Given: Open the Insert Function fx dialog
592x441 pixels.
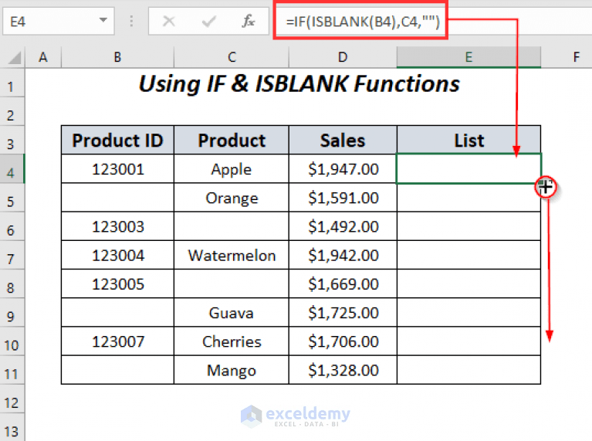Looking at the screenshot, I should [x=248, y=21].
